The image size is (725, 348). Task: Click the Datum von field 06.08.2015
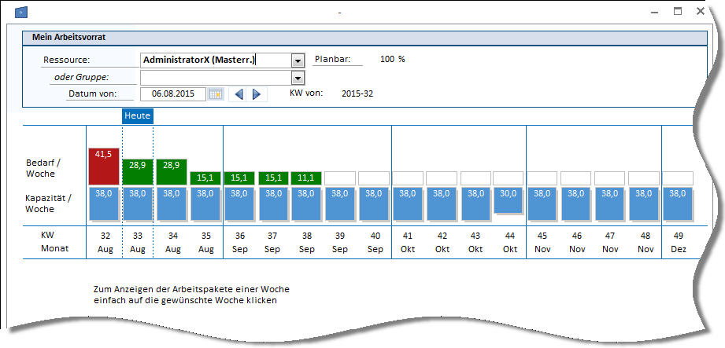(173, 93)
